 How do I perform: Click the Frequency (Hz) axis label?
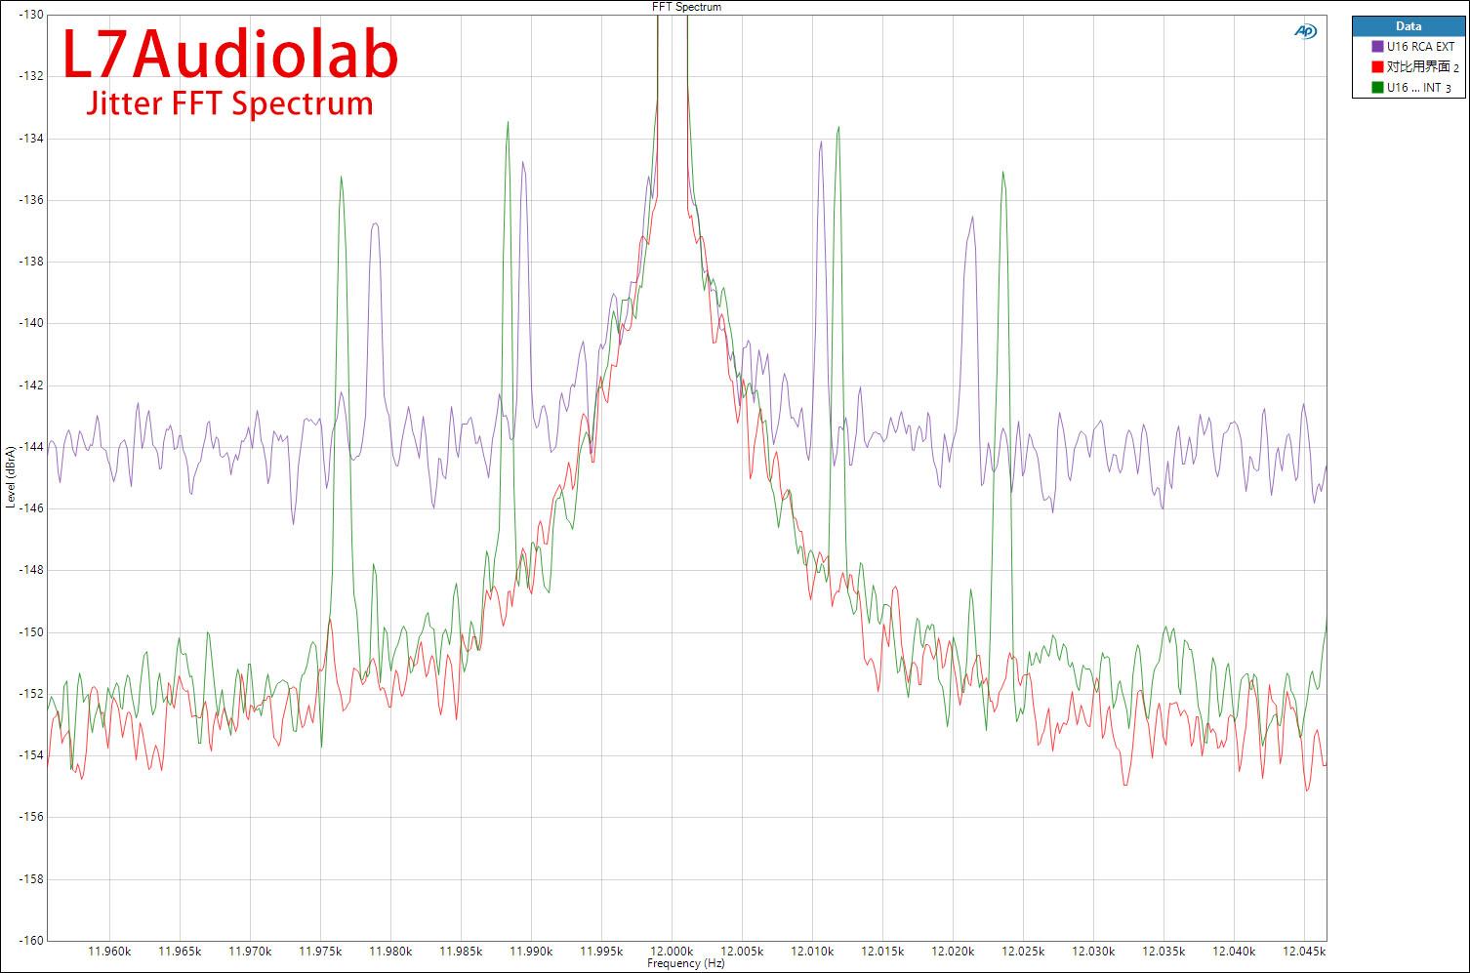[686, 963]
